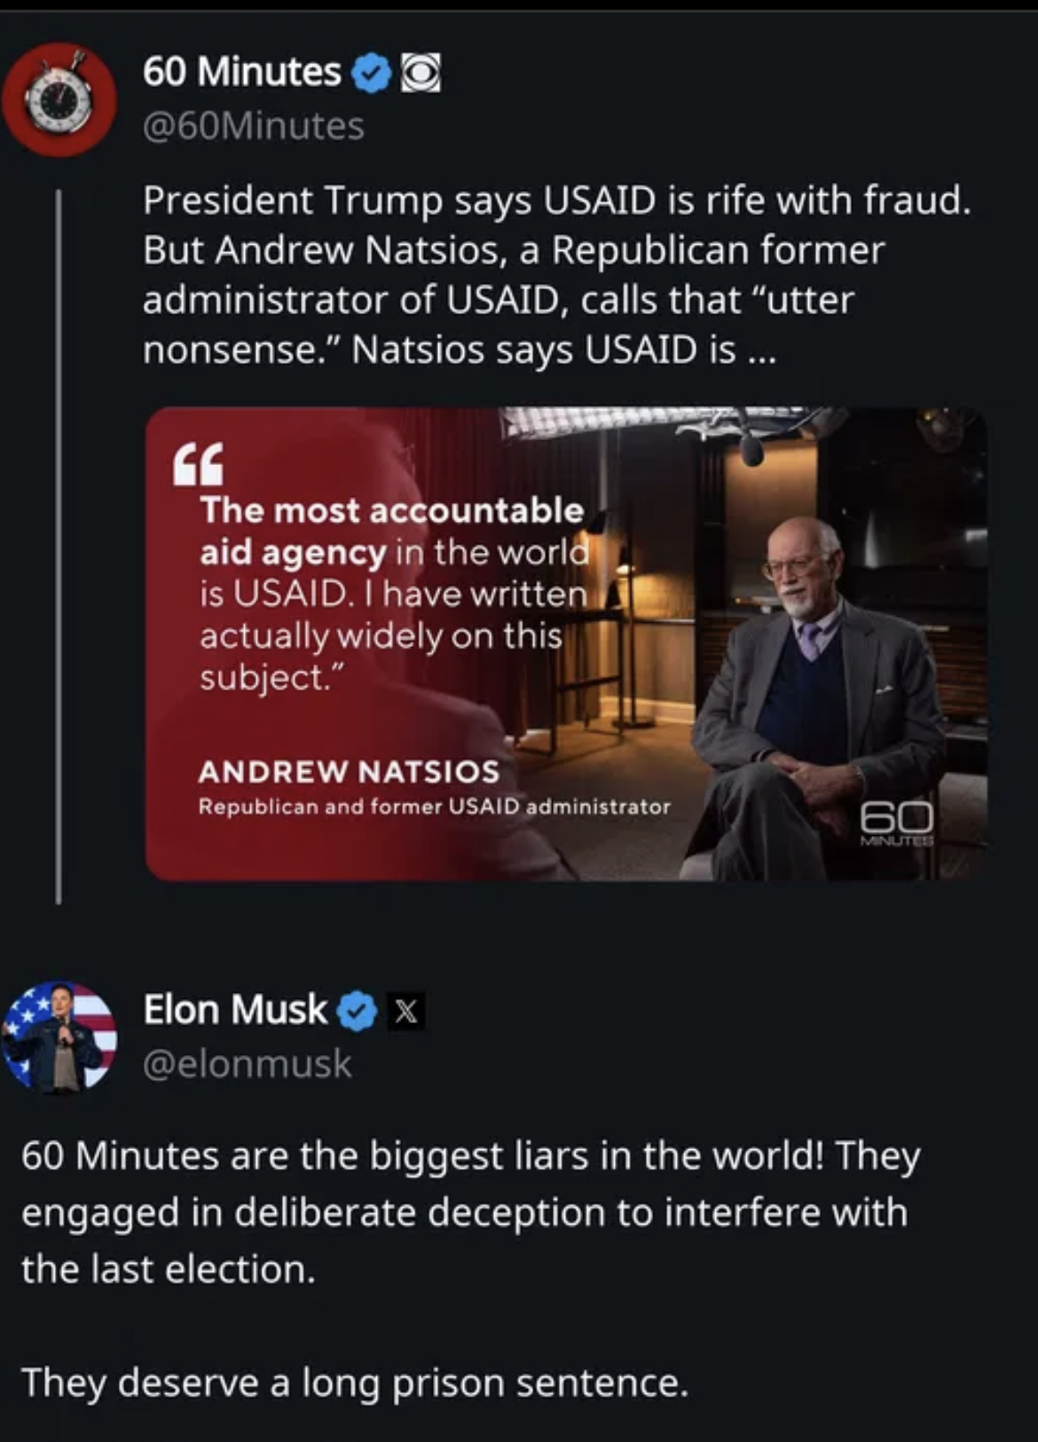Click the X affiliation badge beside Elon Musk
1038x1442 pixels.
(x=405, y=1011)
